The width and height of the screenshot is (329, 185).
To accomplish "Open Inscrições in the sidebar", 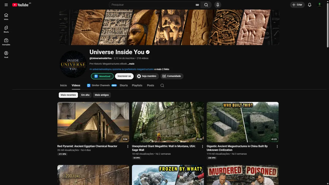I will coord(6,42).
